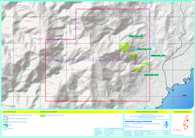The image size is (195, 138).
Task: Click the LAUT sea label on map
Action: point(184,96)
